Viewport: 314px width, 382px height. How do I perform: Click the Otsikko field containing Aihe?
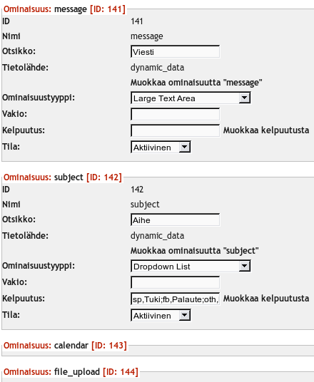pos(175,220)
